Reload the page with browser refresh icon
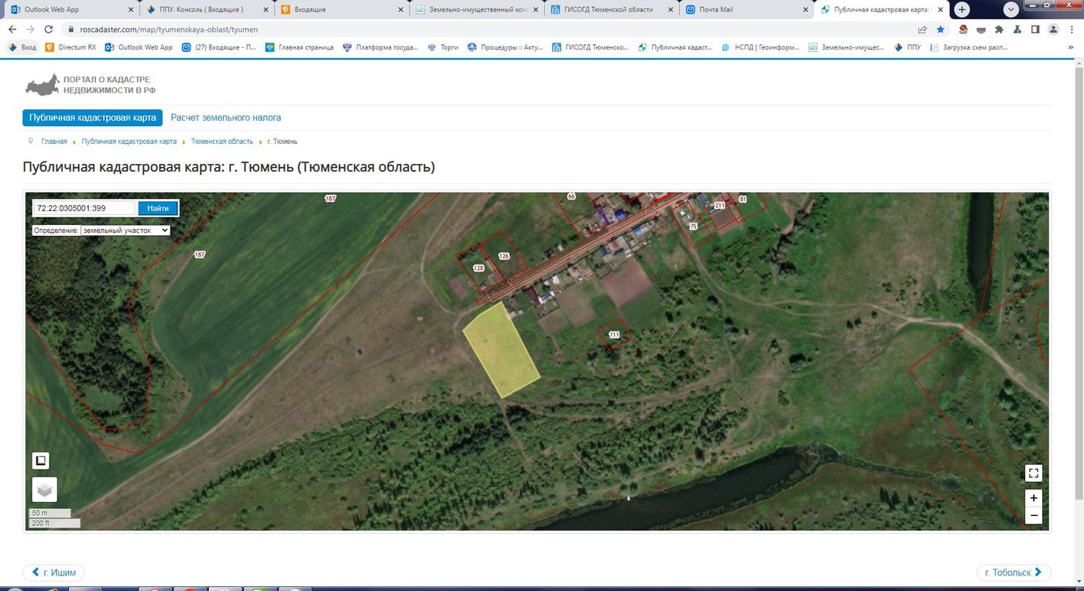The image size is (1084, 591). tap(49, 29)
